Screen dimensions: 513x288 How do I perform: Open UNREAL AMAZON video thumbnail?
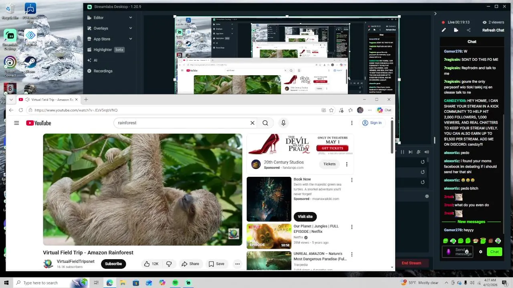tap(269, 260)
